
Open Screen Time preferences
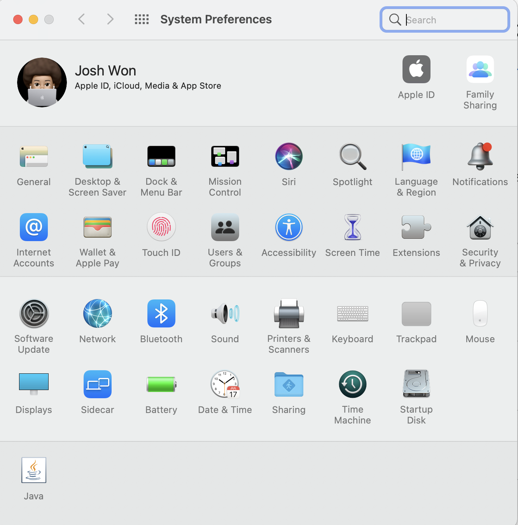[x=353, y=227]
